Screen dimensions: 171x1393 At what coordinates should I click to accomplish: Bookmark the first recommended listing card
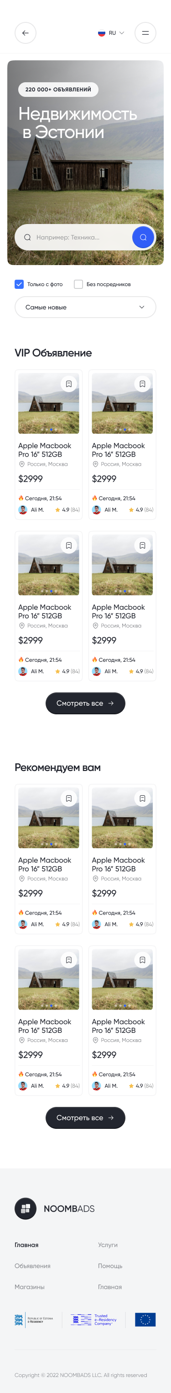tap(68, 798)
